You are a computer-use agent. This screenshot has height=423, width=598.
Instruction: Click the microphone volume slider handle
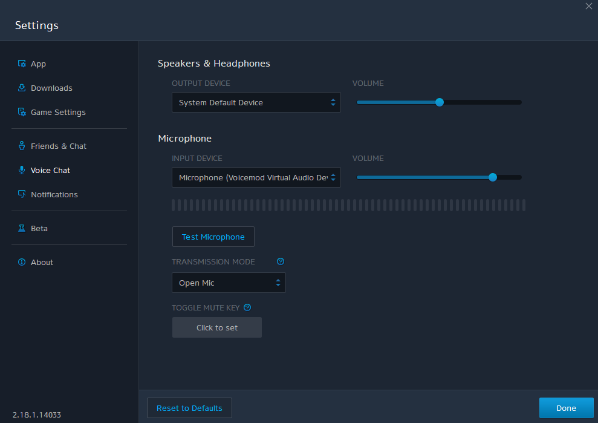click(x=492, y=177)
